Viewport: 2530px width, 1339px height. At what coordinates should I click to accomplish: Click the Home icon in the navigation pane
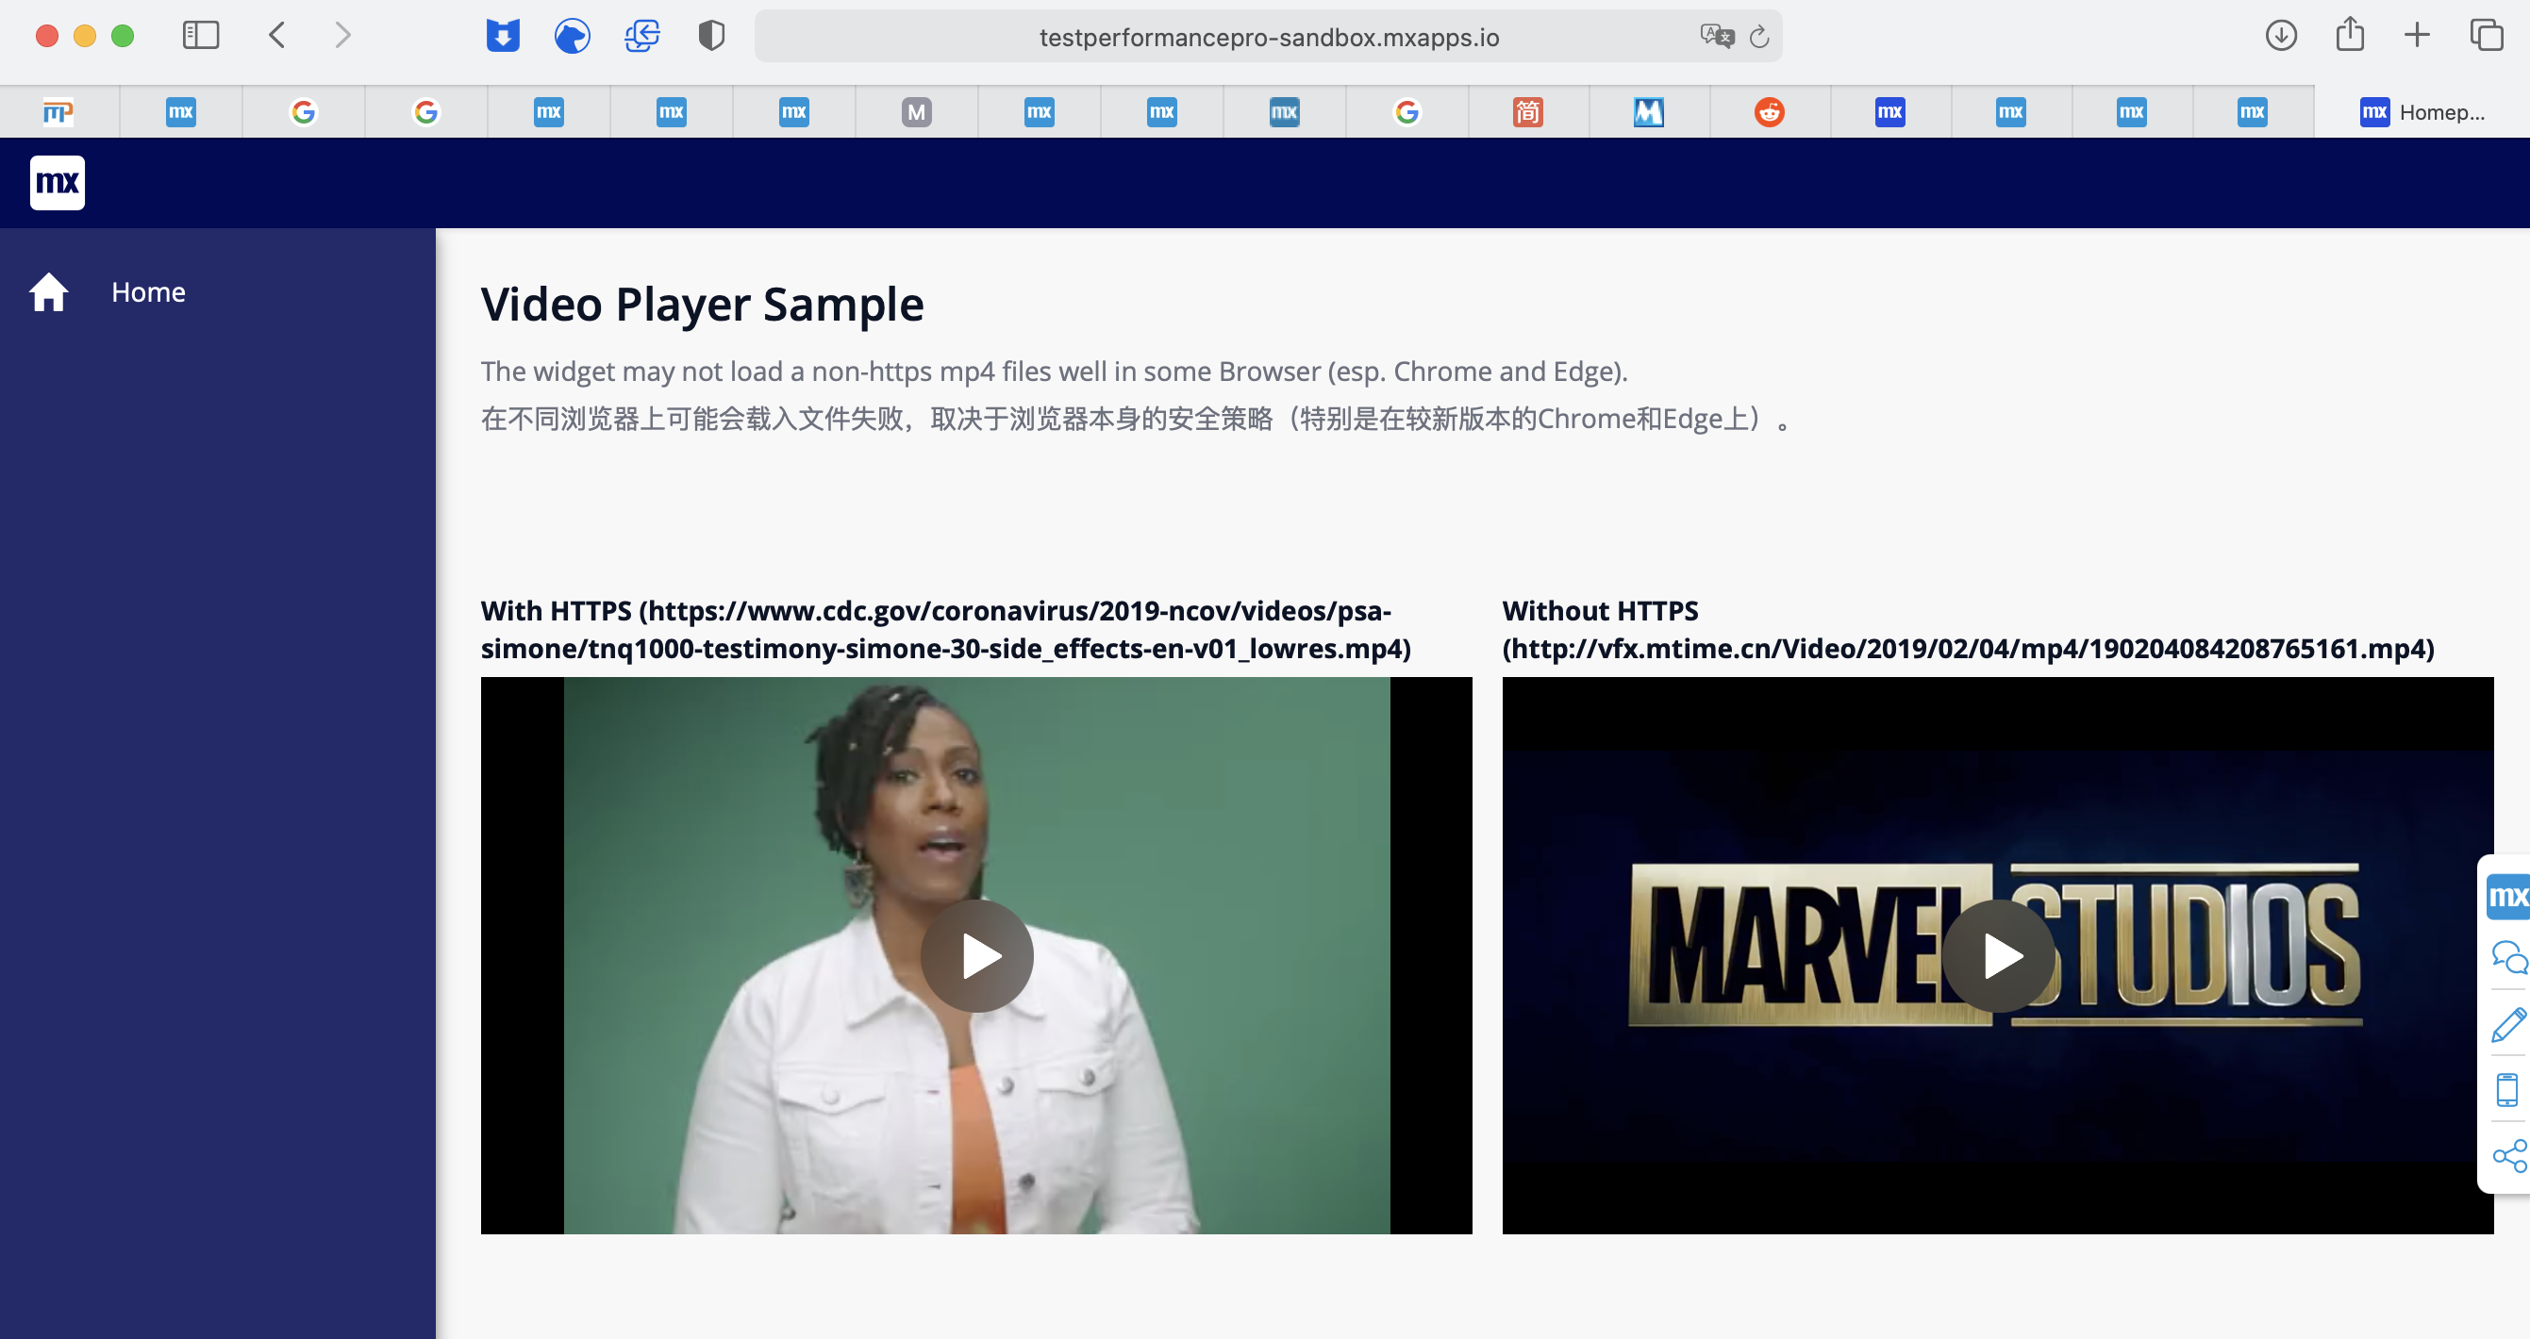[x=48, y=290]
